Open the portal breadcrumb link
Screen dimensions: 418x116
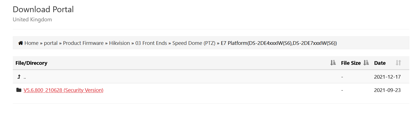[51, 43]
